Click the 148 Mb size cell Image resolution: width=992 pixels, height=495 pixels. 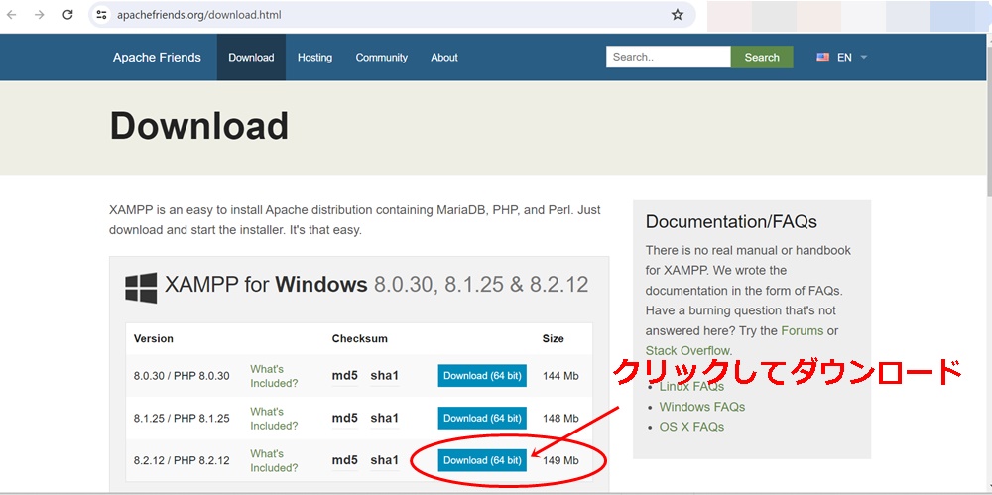click(560, 419)
